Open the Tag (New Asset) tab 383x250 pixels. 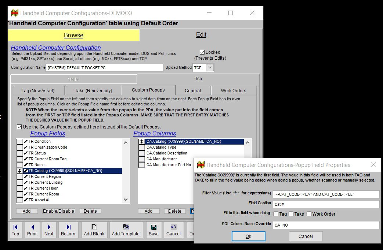(x=38, y=90)
